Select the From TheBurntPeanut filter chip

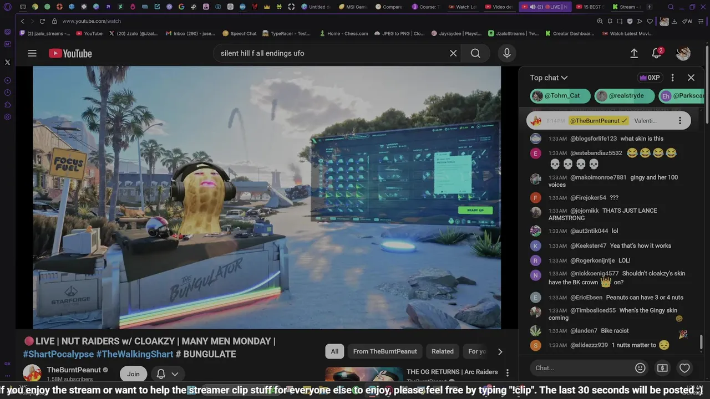[x=385, y=351]
